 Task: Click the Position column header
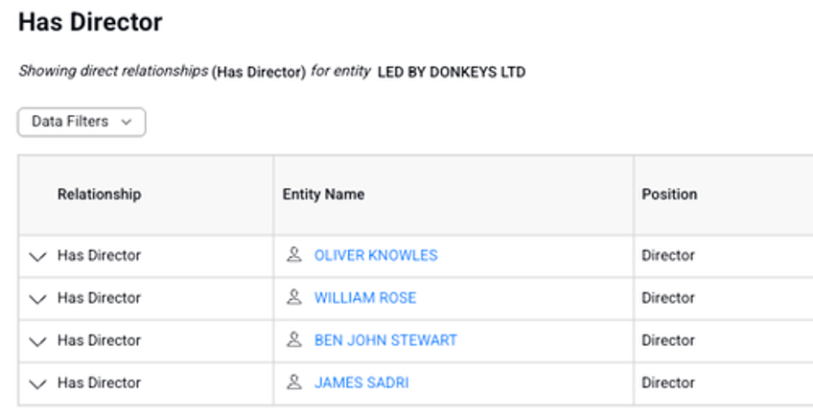(x=669, y=194)
